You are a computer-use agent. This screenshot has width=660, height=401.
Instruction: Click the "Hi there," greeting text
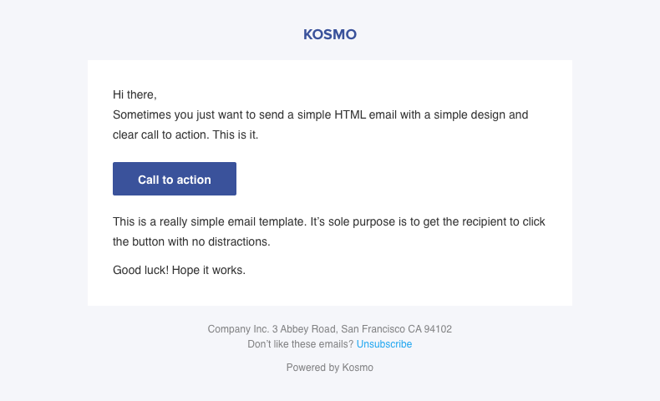pyautogui.click(x=135, y=94)
